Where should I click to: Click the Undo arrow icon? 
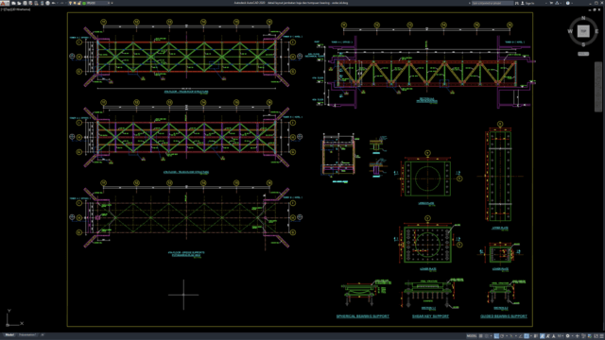[x=53, y=3]
